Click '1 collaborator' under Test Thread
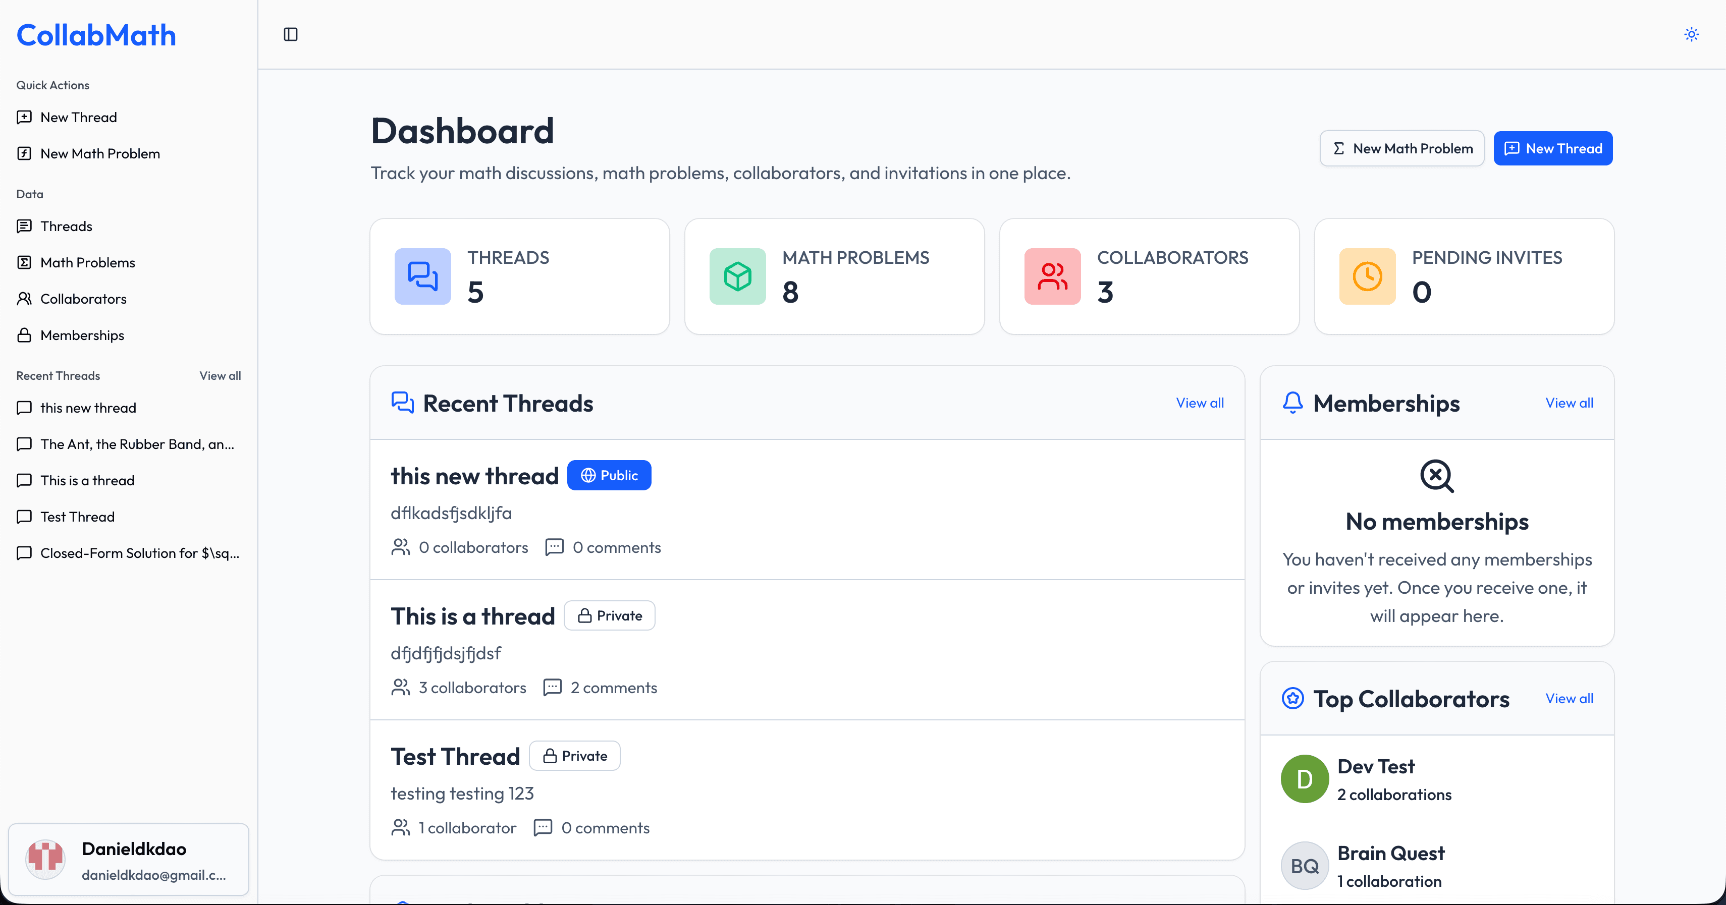Viewport: 1726px width, 905px height. tap(467, 828)
